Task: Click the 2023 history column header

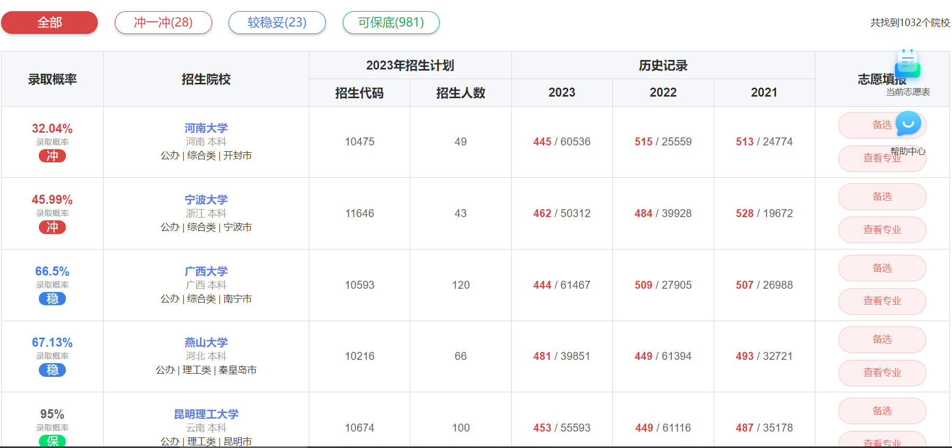Action: (x=562, y=92)
